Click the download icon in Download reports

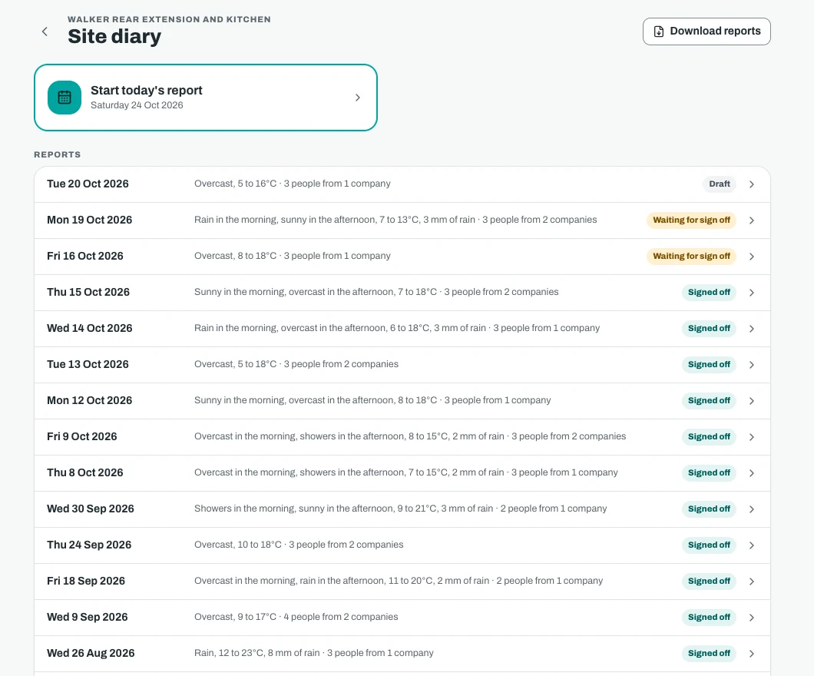tap(658, 31)
